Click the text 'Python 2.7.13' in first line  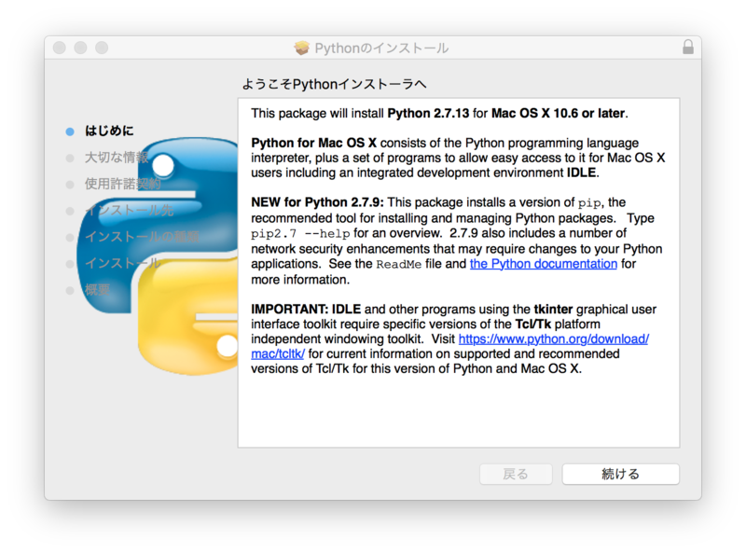click(428, 113)
